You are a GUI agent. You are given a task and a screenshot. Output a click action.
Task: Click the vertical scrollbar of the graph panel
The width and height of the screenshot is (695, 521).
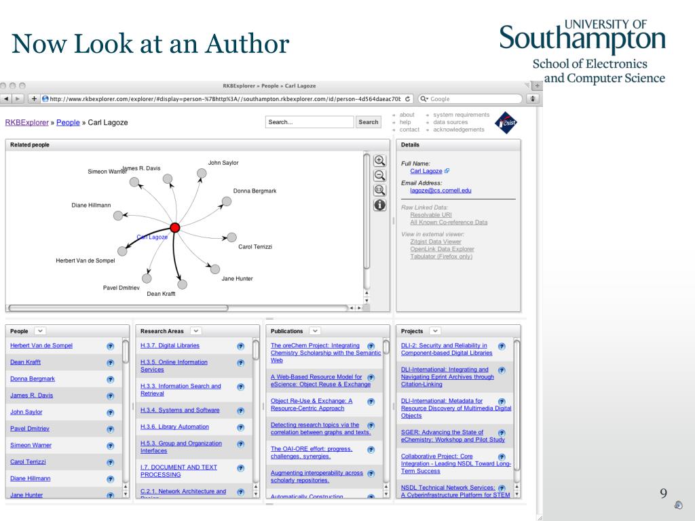click(x=367, y=210)
